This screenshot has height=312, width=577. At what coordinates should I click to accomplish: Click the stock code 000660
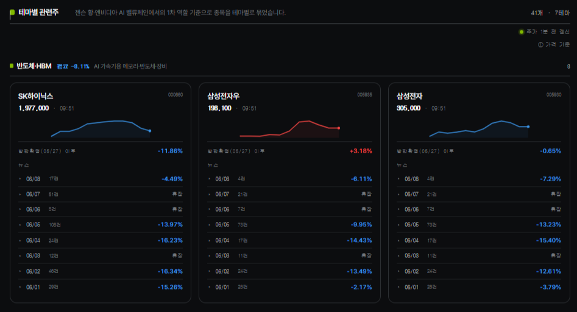click(175, 95)
